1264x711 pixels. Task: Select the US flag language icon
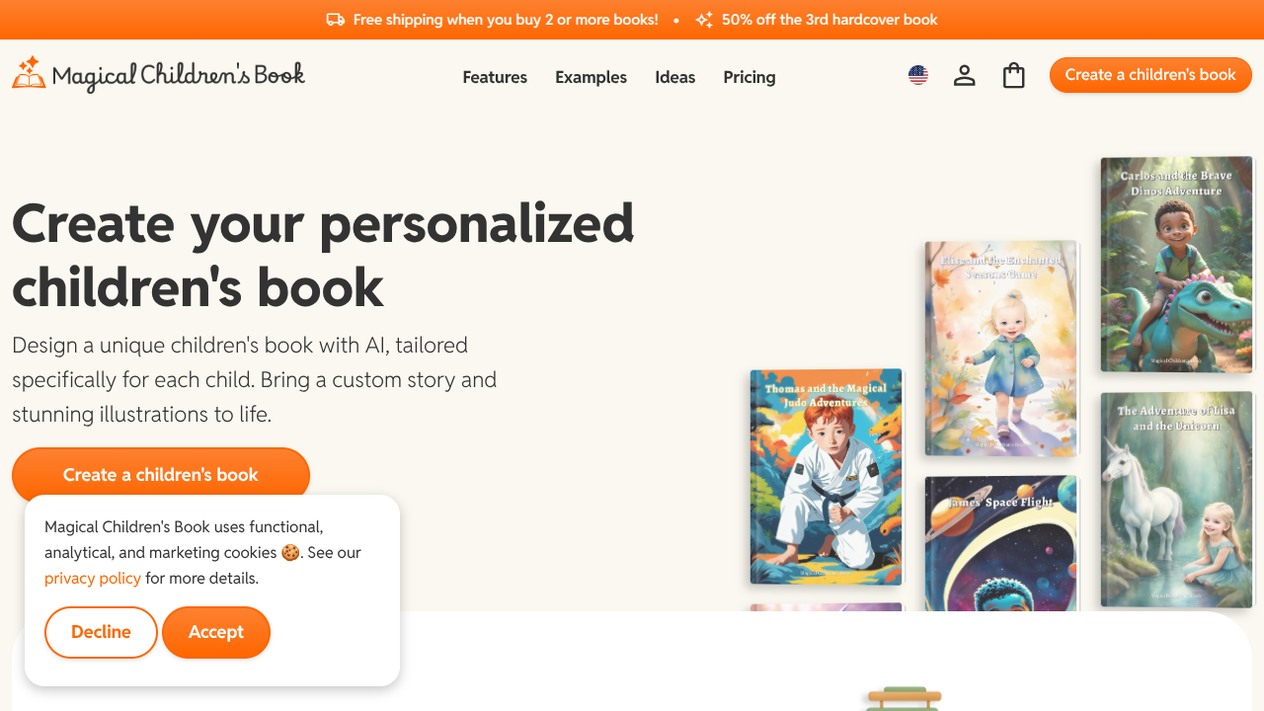917,74
